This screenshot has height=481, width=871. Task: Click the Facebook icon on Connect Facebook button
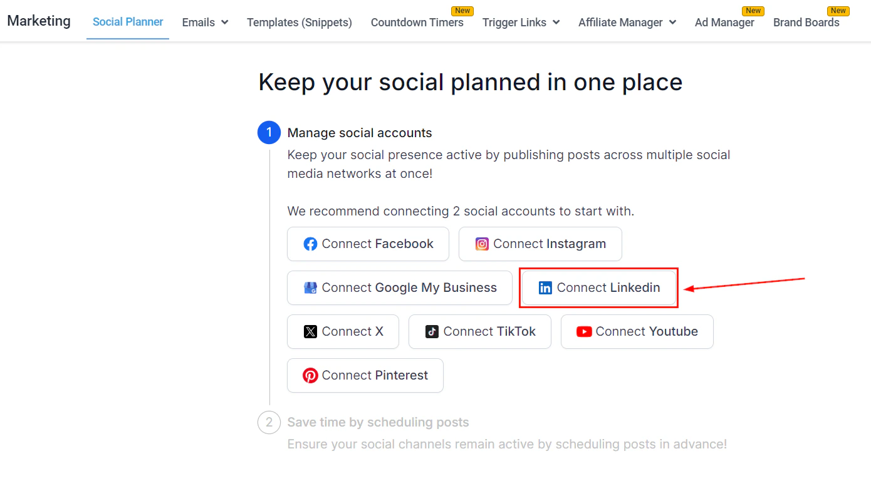310,244
